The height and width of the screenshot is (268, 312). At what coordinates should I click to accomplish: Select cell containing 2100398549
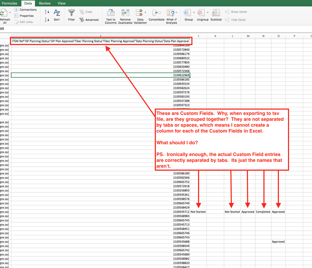(x=101, y=246)
